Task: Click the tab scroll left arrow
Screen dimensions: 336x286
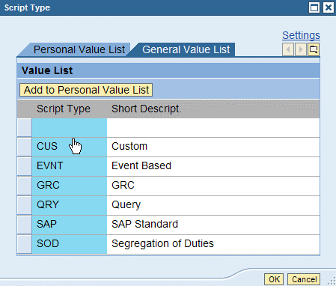Action: pyautogui.click(x=288, y=49)
